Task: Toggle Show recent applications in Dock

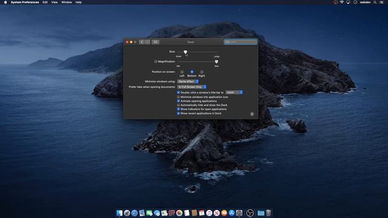Action: coord(178,113)
